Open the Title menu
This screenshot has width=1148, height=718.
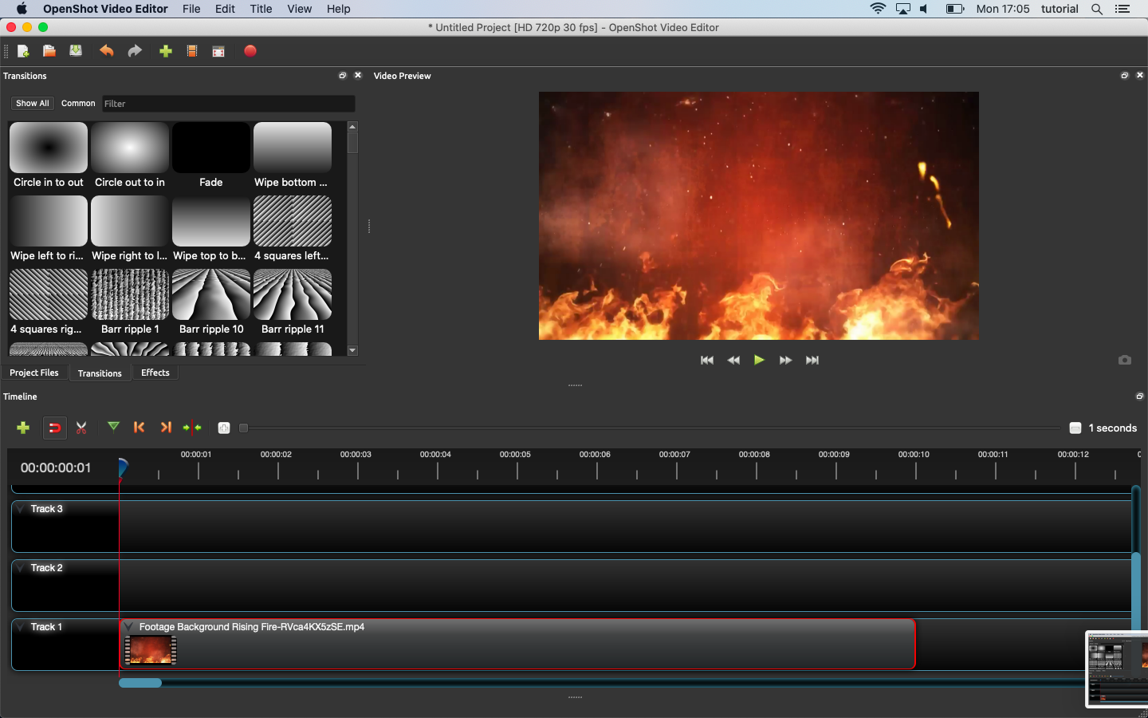[x=261, y=9]
